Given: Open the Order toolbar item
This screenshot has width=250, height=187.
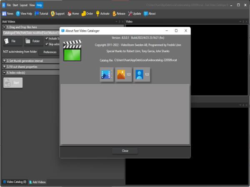Looking at the screenshot, I should pyautogui.click(x=87, y=13).
